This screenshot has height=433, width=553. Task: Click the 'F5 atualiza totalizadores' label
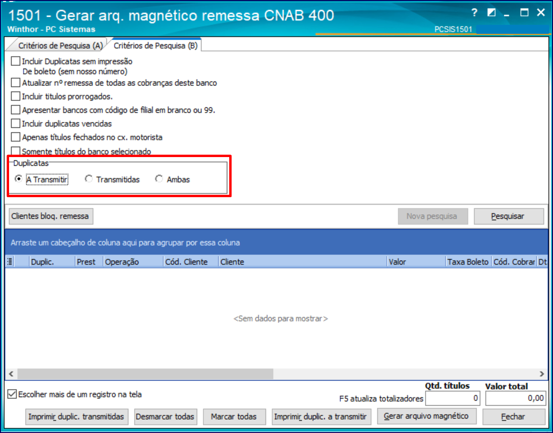pyautogui.click(x=381, y=399)
